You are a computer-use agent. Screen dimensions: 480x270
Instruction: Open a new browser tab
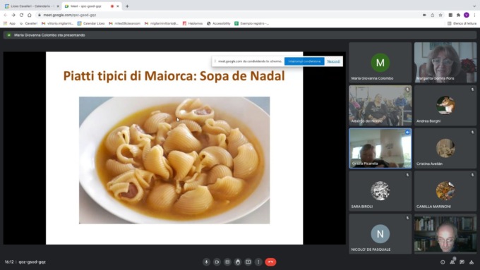click(x=127, y=6)
